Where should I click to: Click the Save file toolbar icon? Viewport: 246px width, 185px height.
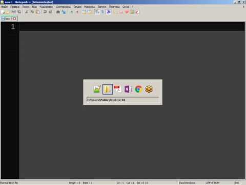point(13,12)
